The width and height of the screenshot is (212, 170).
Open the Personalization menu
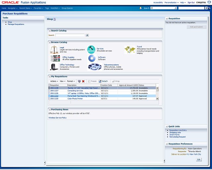coord(171,2)
